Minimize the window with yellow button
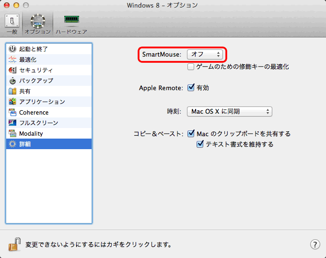Screen dimensions: 326x258 16,5
